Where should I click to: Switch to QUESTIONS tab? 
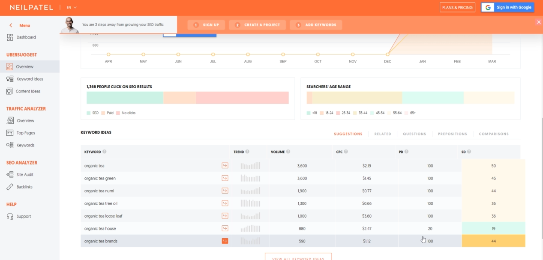pyautogui.click(x=414, y=134)
